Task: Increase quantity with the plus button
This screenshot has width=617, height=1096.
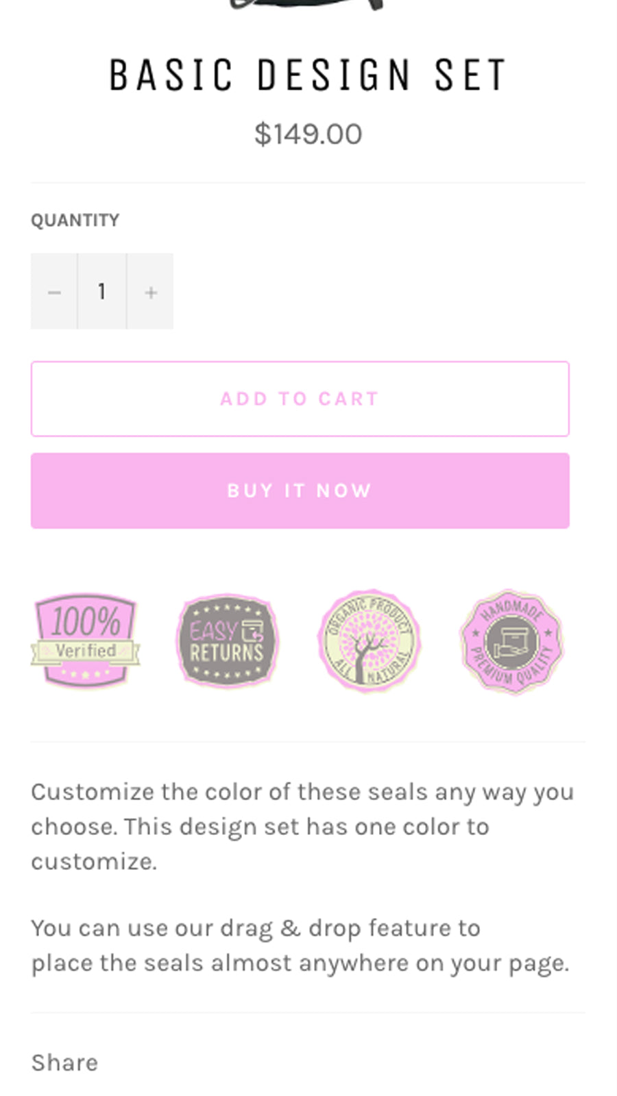Action: (x=151, y=292)
